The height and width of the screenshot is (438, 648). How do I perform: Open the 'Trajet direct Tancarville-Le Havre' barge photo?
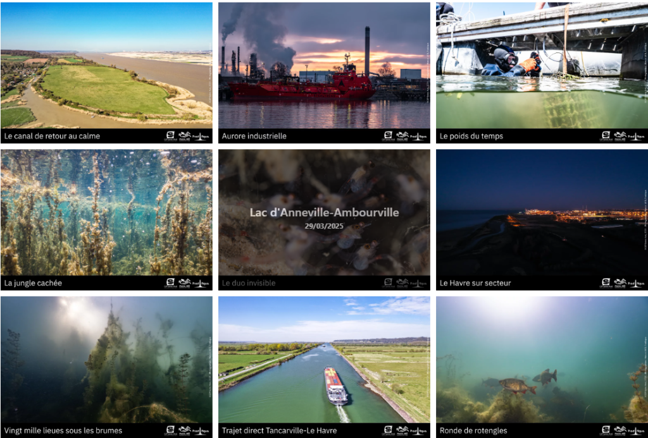[x=324, y=360]
